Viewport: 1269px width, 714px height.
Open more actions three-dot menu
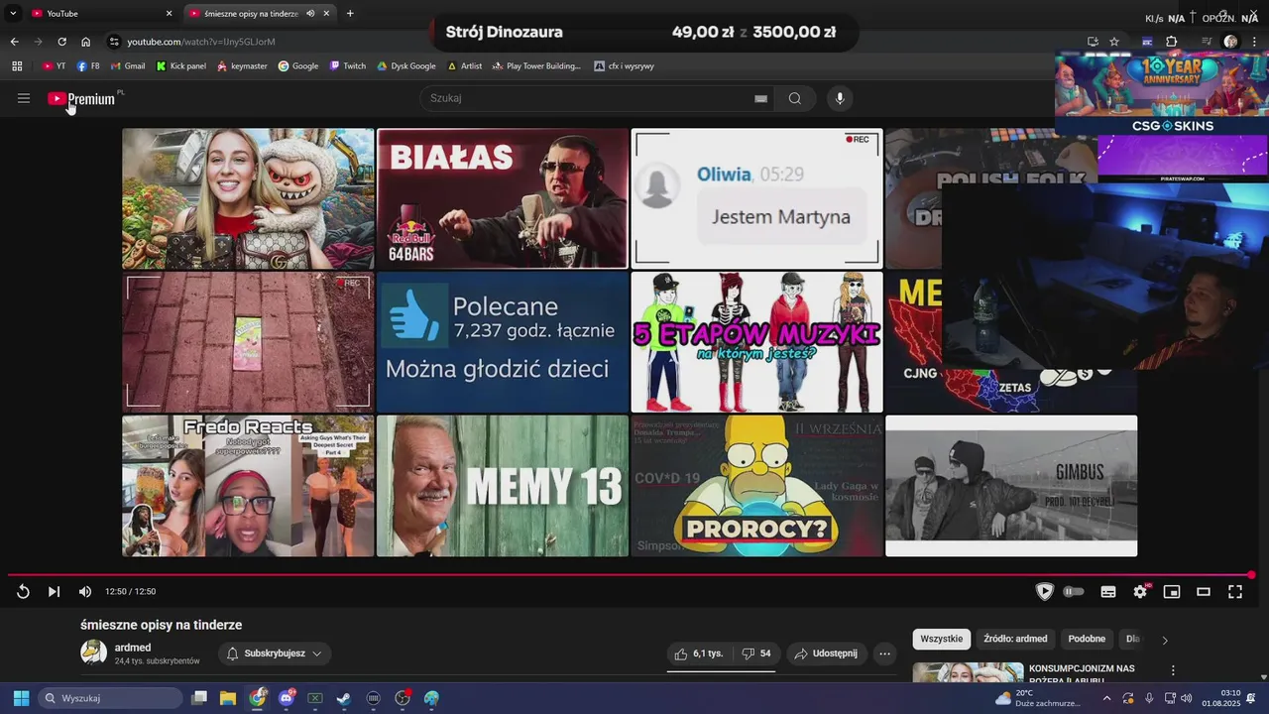[884, 654]
